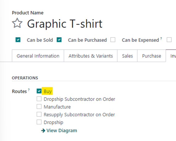The width and height of the screenshot is (176, 141).
Task: Edit the Graphic T-shirt product name field
Action: [65, 24]
